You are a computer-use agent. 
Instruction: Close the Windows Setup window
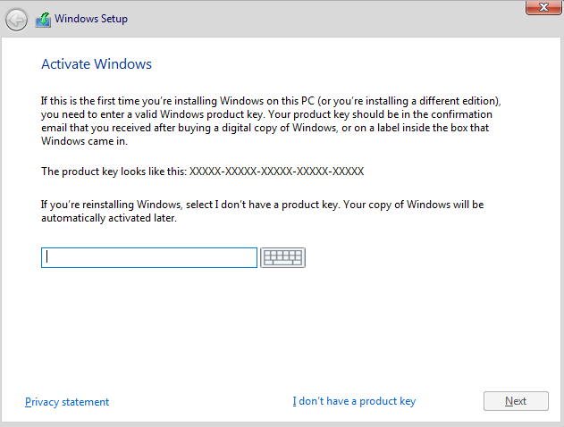(x=543, y=7)
